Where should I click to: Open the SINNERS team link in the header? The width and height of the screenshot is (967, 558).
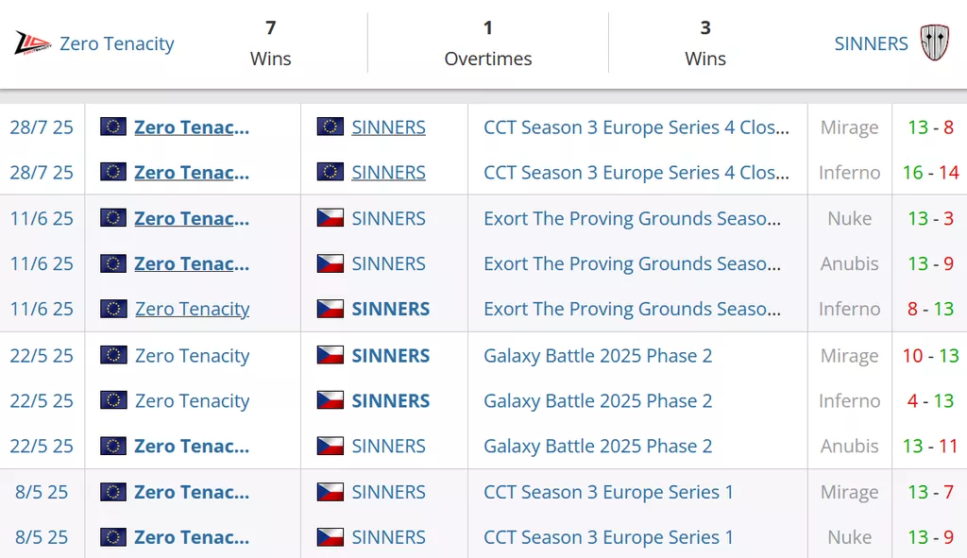[871, 43]
